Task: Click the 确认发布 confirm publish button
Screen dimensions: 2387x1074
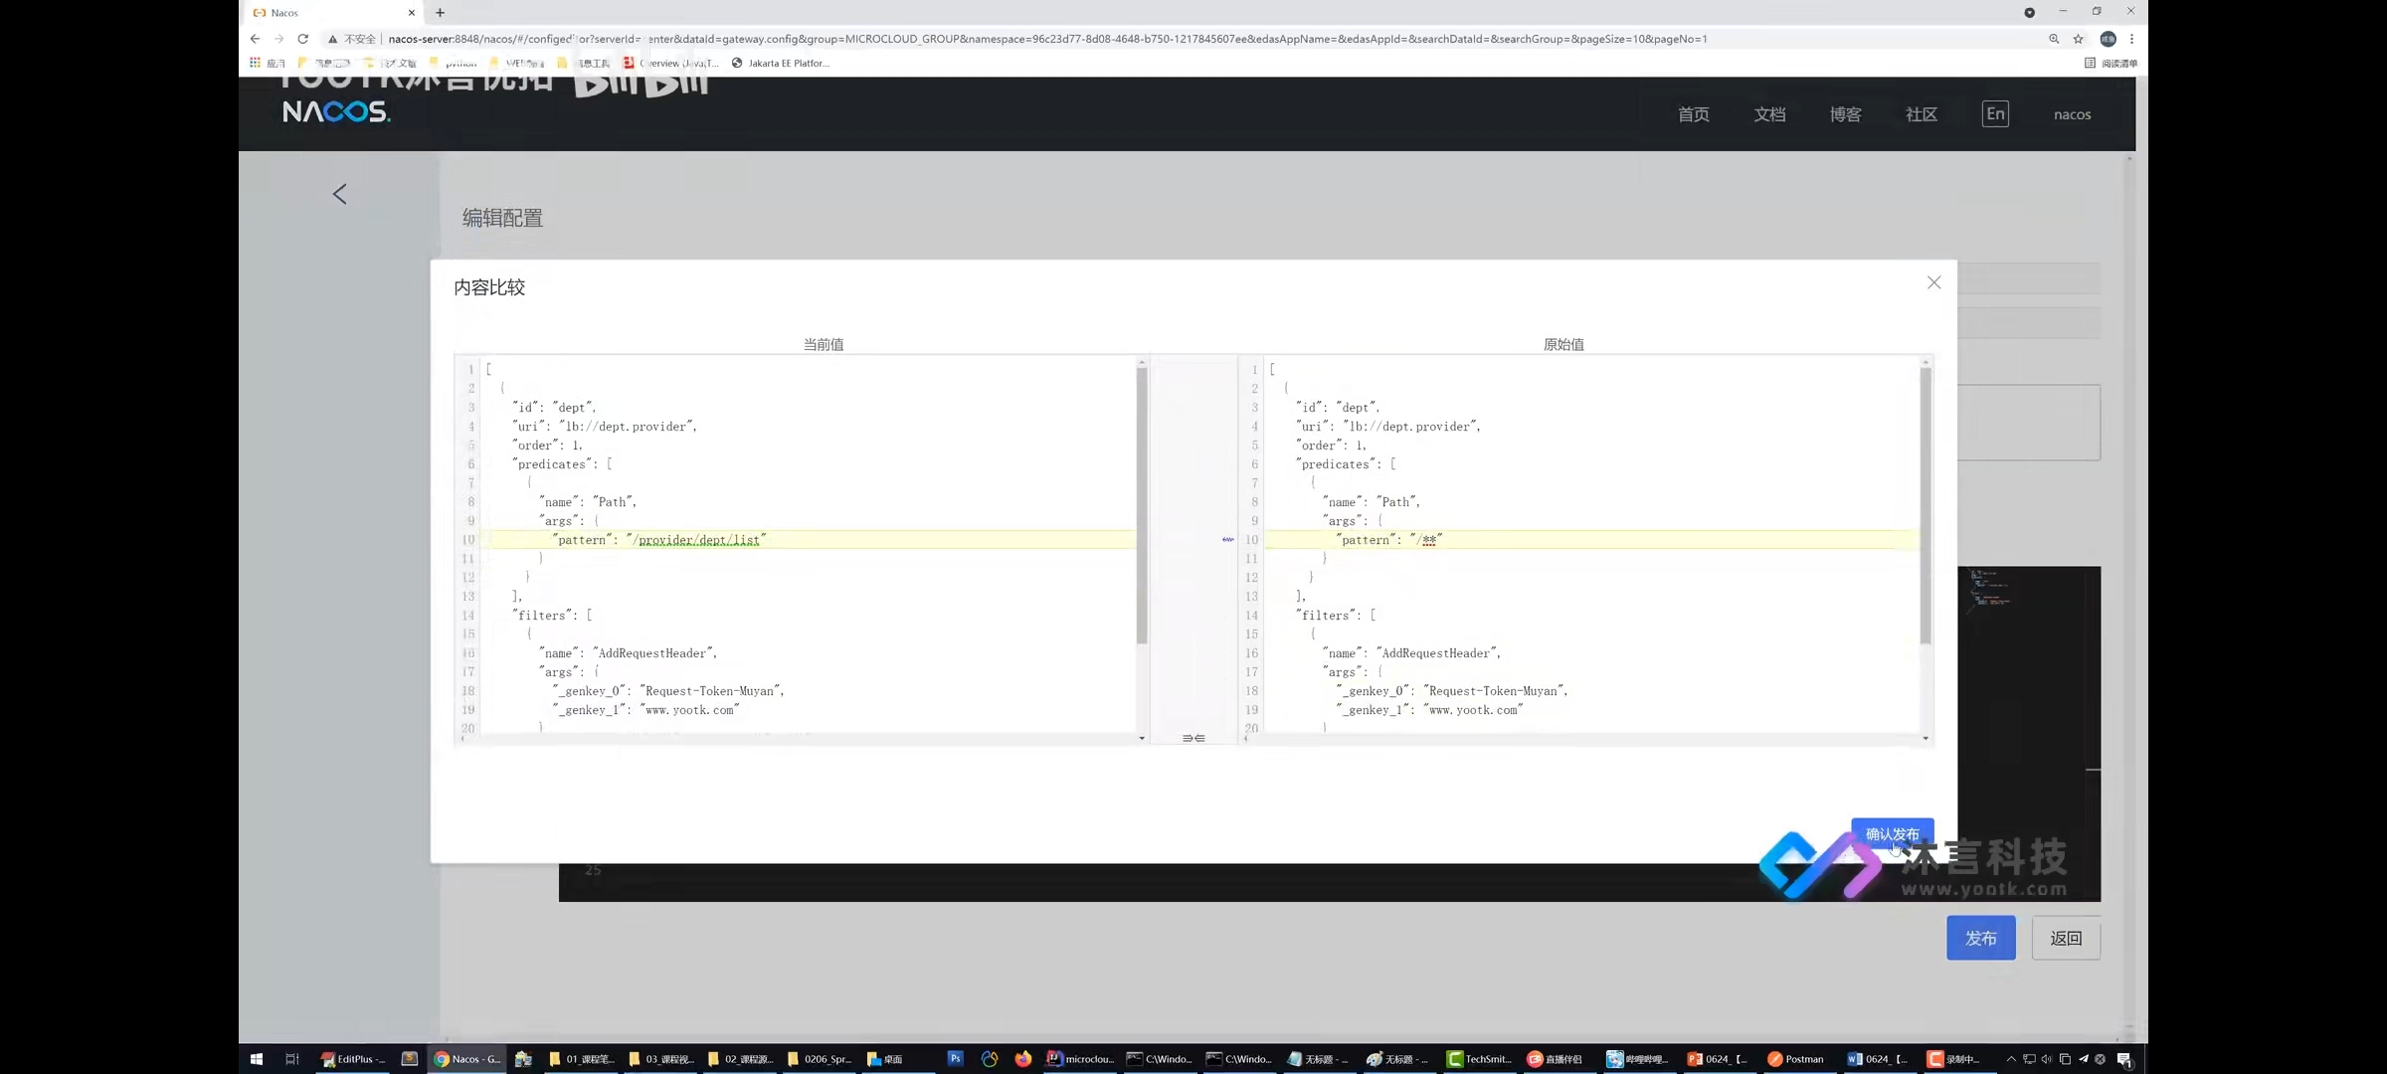Action: point(1892,833)
